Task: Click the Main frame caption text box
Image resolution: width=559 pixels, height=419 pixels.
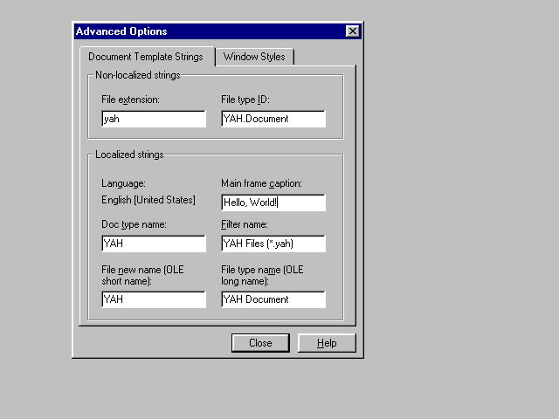Action: coord(273,203)
